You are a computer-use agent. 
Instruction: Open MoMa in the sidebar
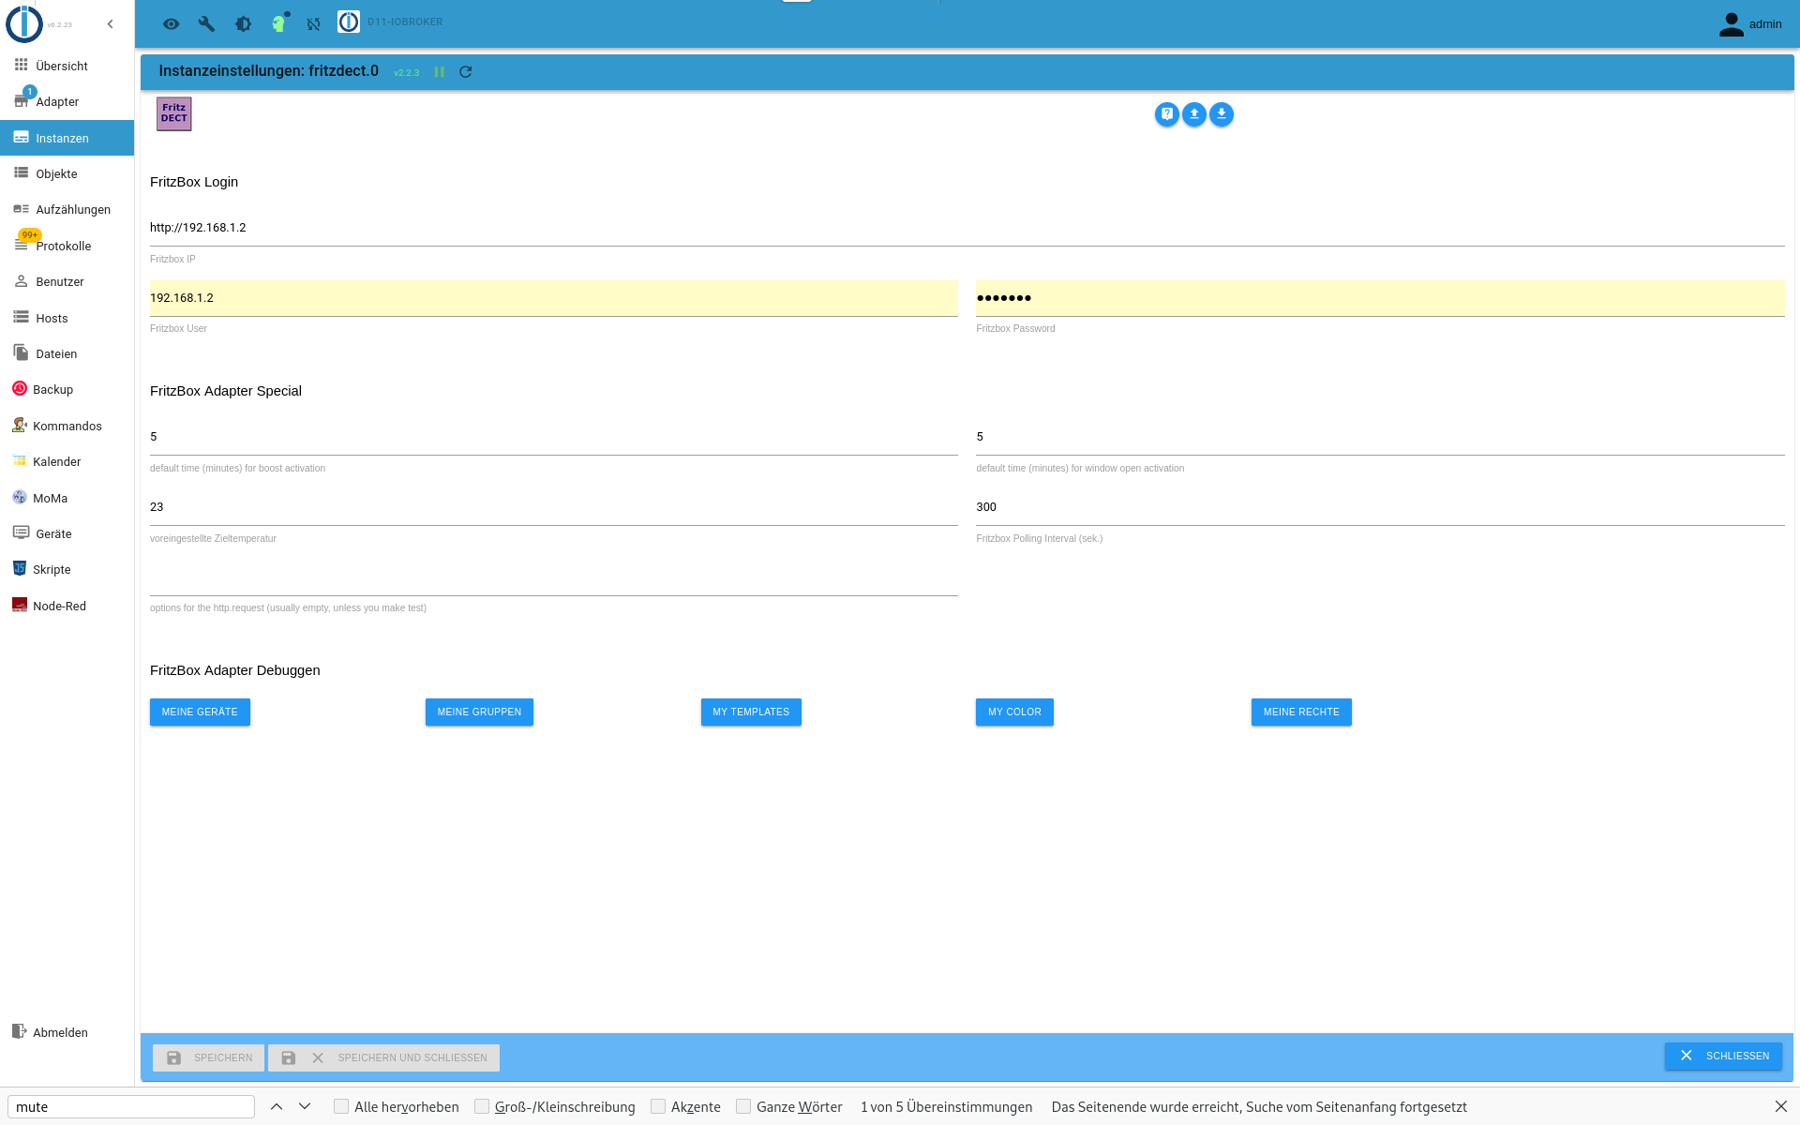(67, 498)
